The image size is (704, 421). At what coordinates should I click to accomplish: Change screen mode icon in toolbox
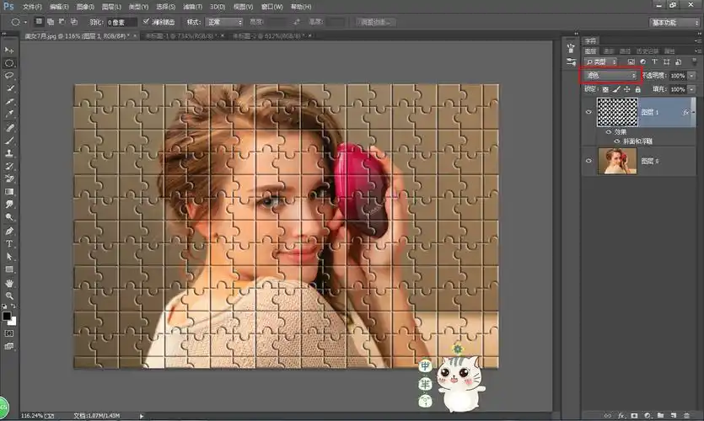click(9, 346)
